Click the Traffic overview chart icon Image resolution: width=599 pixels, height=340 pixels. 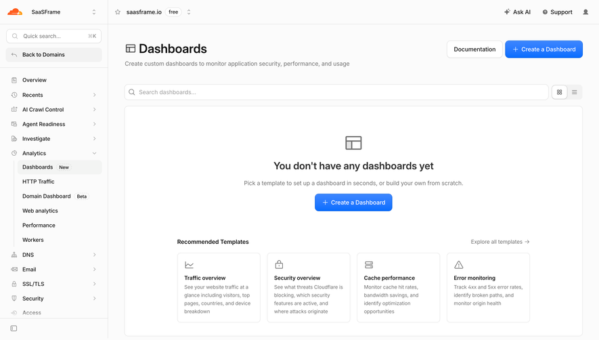click(x=189, y=265)
